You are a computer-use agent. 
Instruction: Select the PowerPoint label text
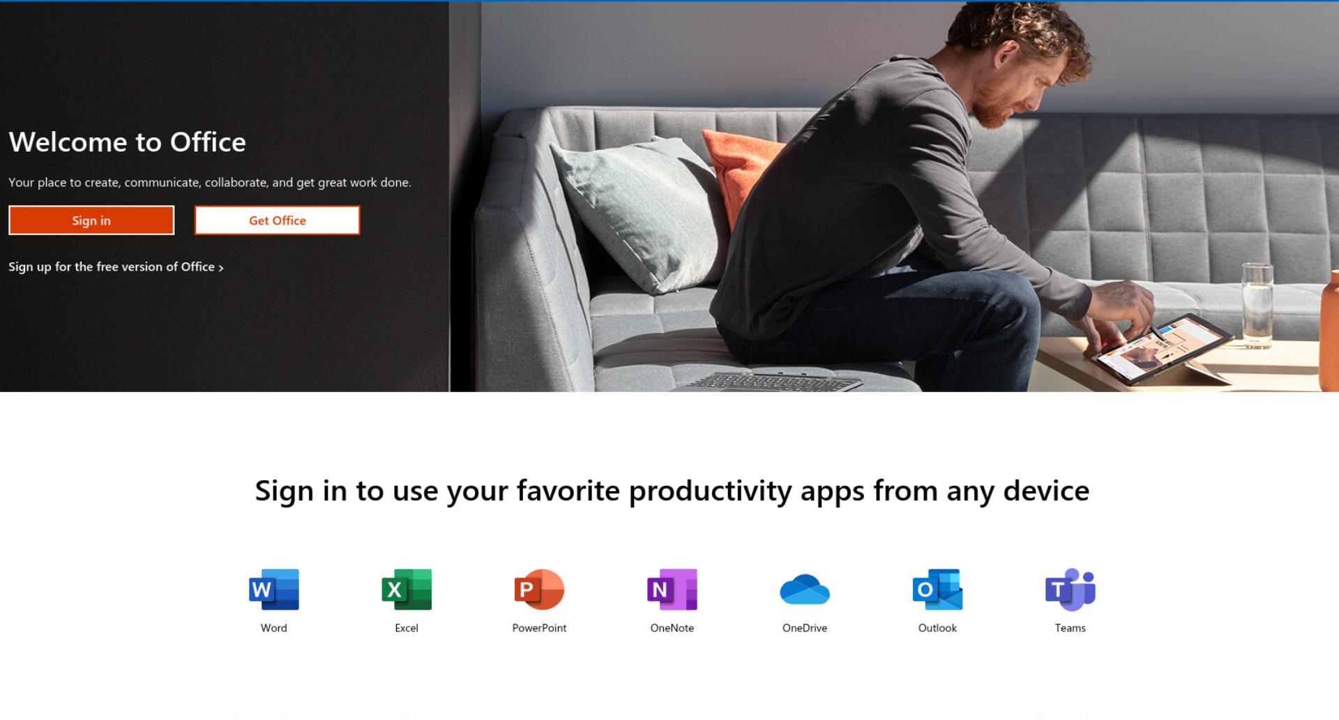click(539, 628)
